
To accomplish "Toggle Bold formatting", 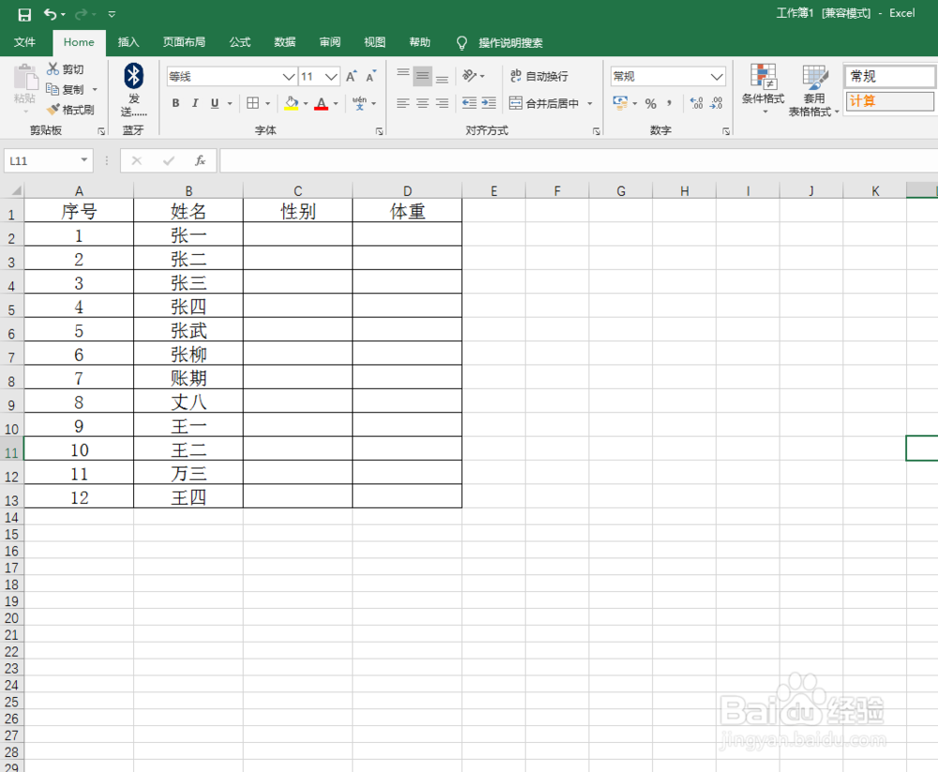I will (x=176, y=103).
